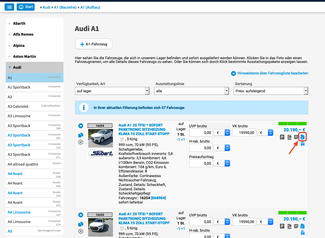Expand the Abarth brand in sidebar

click(x=19, y=23)
